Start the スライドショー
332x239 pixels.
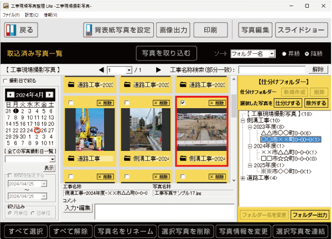click(x=302, y=30)
